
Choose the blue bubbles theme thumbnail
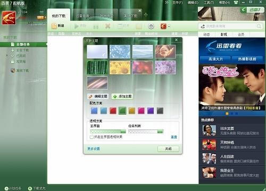click(120, 51)
